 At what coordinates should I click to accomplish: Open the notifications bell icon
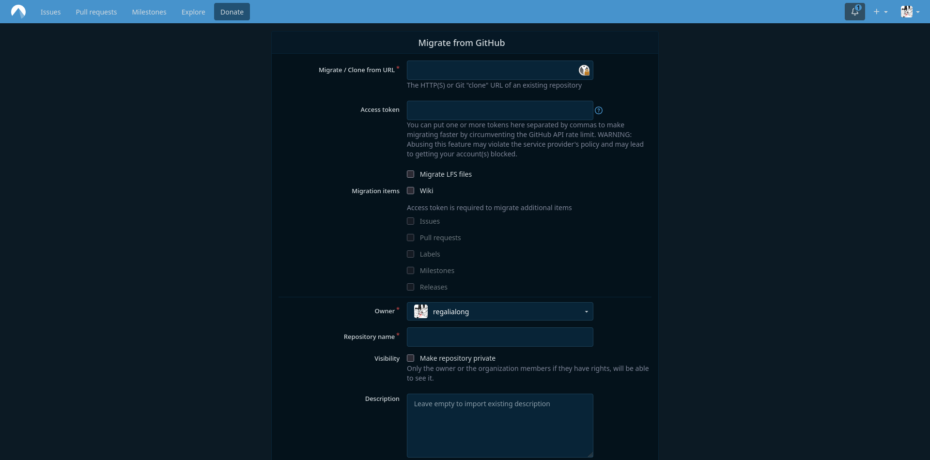click(x=854, y=12)
